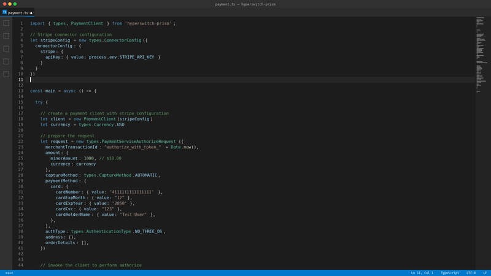Open Ln 11, Col 1 position indicator
The height and width of the screenshot is (276, 491).
422,273
